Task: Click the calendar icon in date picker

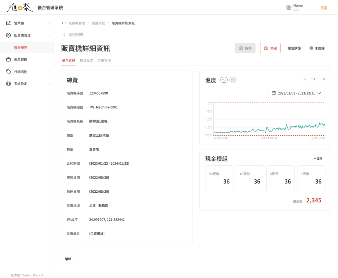Action: pos(273,93)
